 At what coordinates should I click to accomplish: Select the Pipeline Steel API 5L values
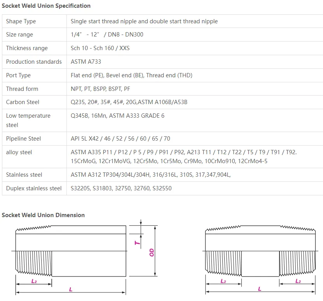click(120, 139)
